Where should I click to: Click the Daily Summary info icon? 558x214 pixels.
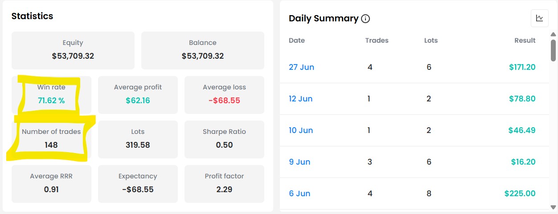(365, 19)
